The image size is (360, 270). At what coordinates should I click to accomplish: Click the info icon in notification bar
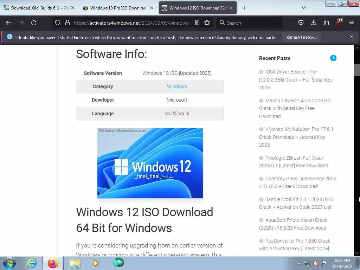tap(9, 37)
